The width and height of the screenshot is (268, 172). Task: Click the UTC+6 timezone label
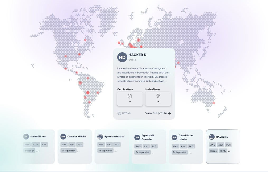[x=126, y=113]
